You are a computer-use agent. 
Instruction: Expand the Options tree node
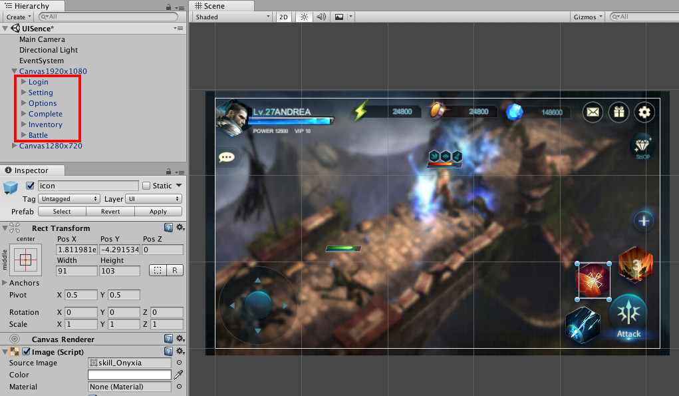[x=24, y=102]
